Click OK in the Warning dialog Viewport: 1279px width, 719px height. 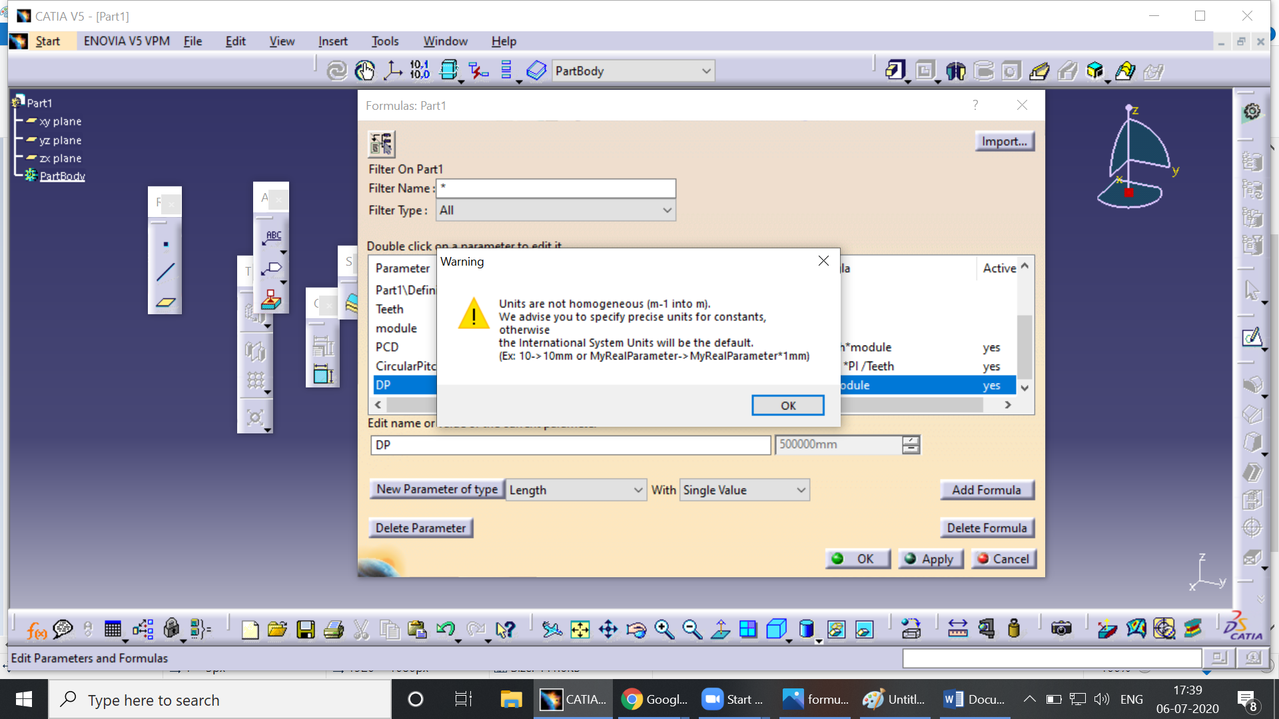(x=787, y=405)
